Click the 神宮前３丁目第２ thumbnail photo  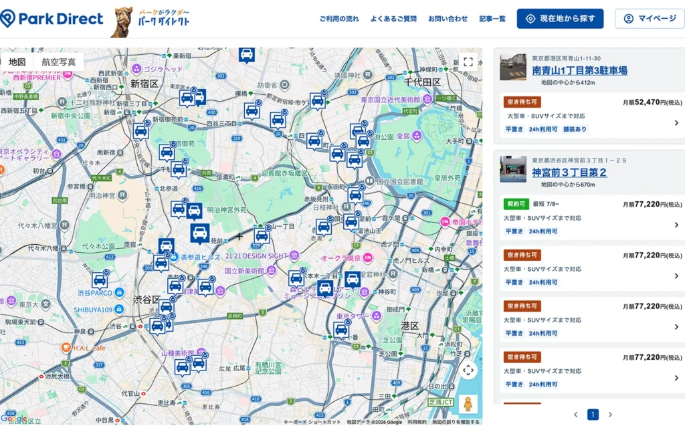tap(513, 169)
